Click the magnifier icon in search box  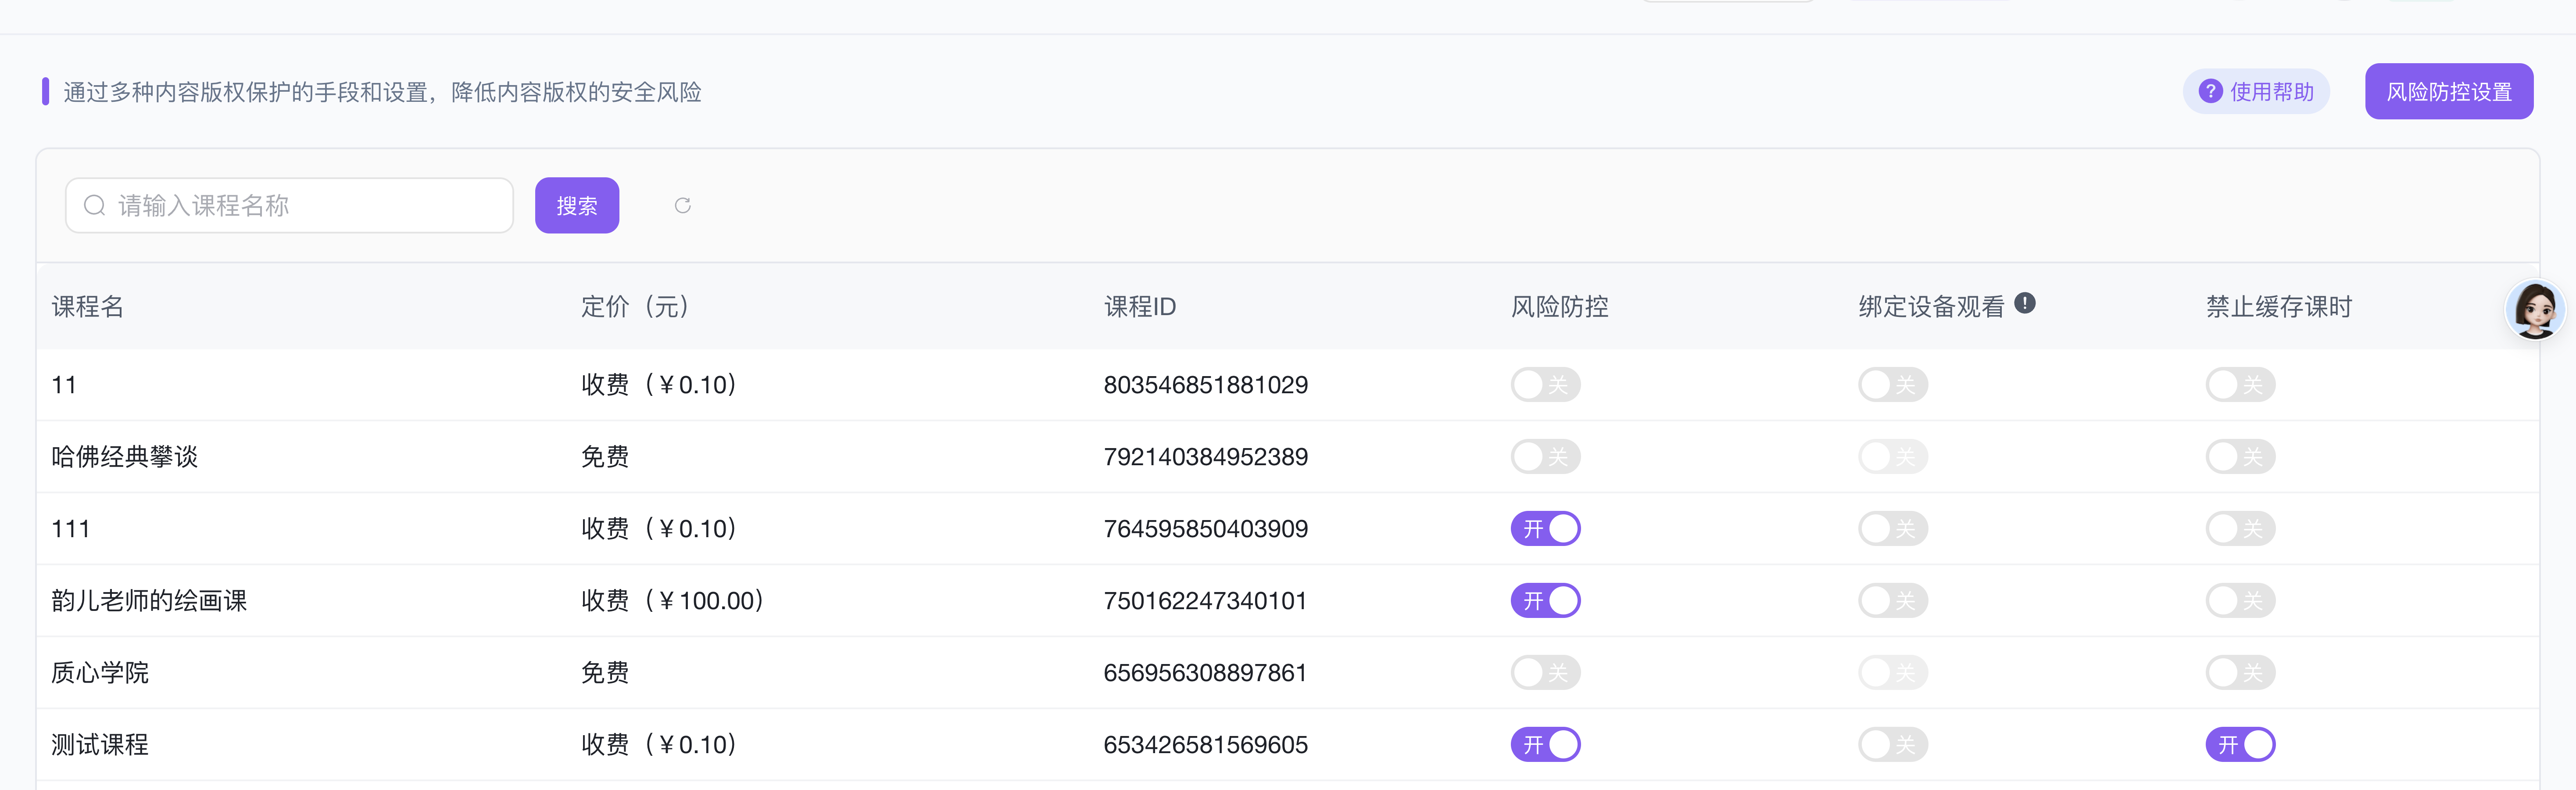point(95,205)
